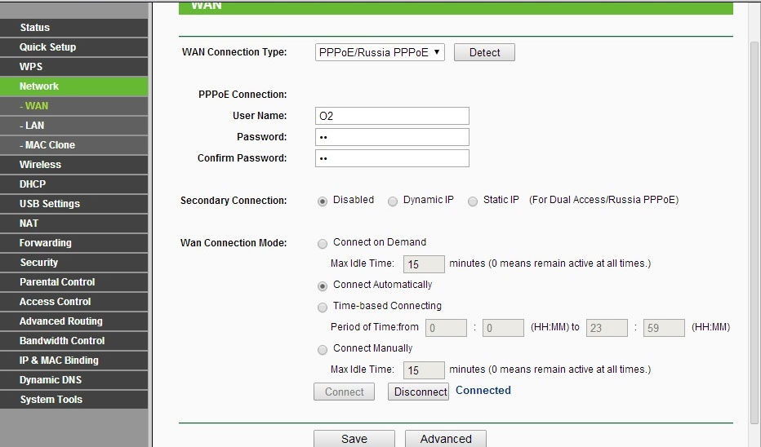Open Dynamic DNS menu item

click(x=73, y=380)
